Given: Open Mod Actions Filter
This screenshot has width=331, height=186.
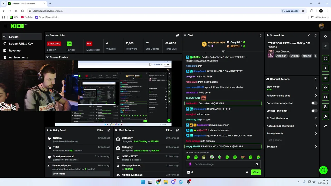Looking at the screenshot, I should [x=169, y=130].
